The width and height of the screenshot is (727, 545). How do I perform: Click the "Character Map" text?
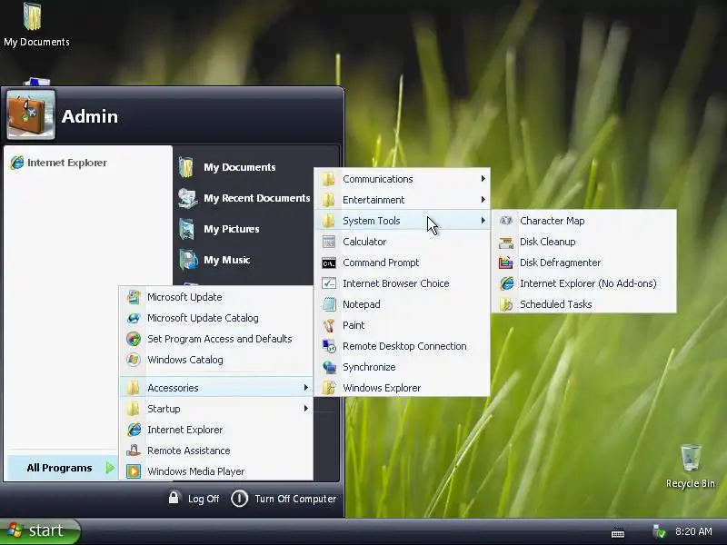(x=553, y=221)
